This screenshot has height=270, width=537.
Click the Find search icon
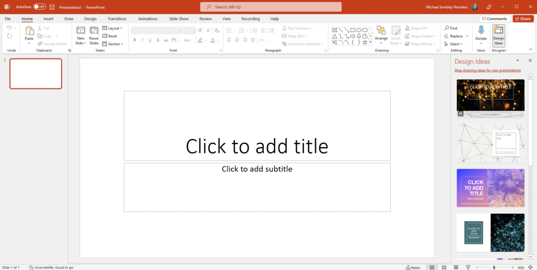coord(447,28)
